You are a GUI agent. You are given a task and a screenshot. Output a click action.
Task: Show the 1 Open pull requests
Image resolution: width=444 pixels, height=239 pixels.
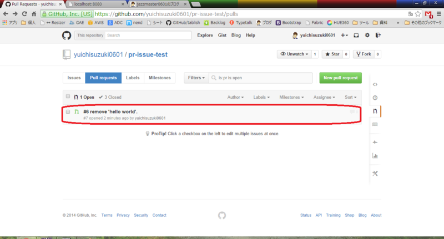click(x=84, y=97)
